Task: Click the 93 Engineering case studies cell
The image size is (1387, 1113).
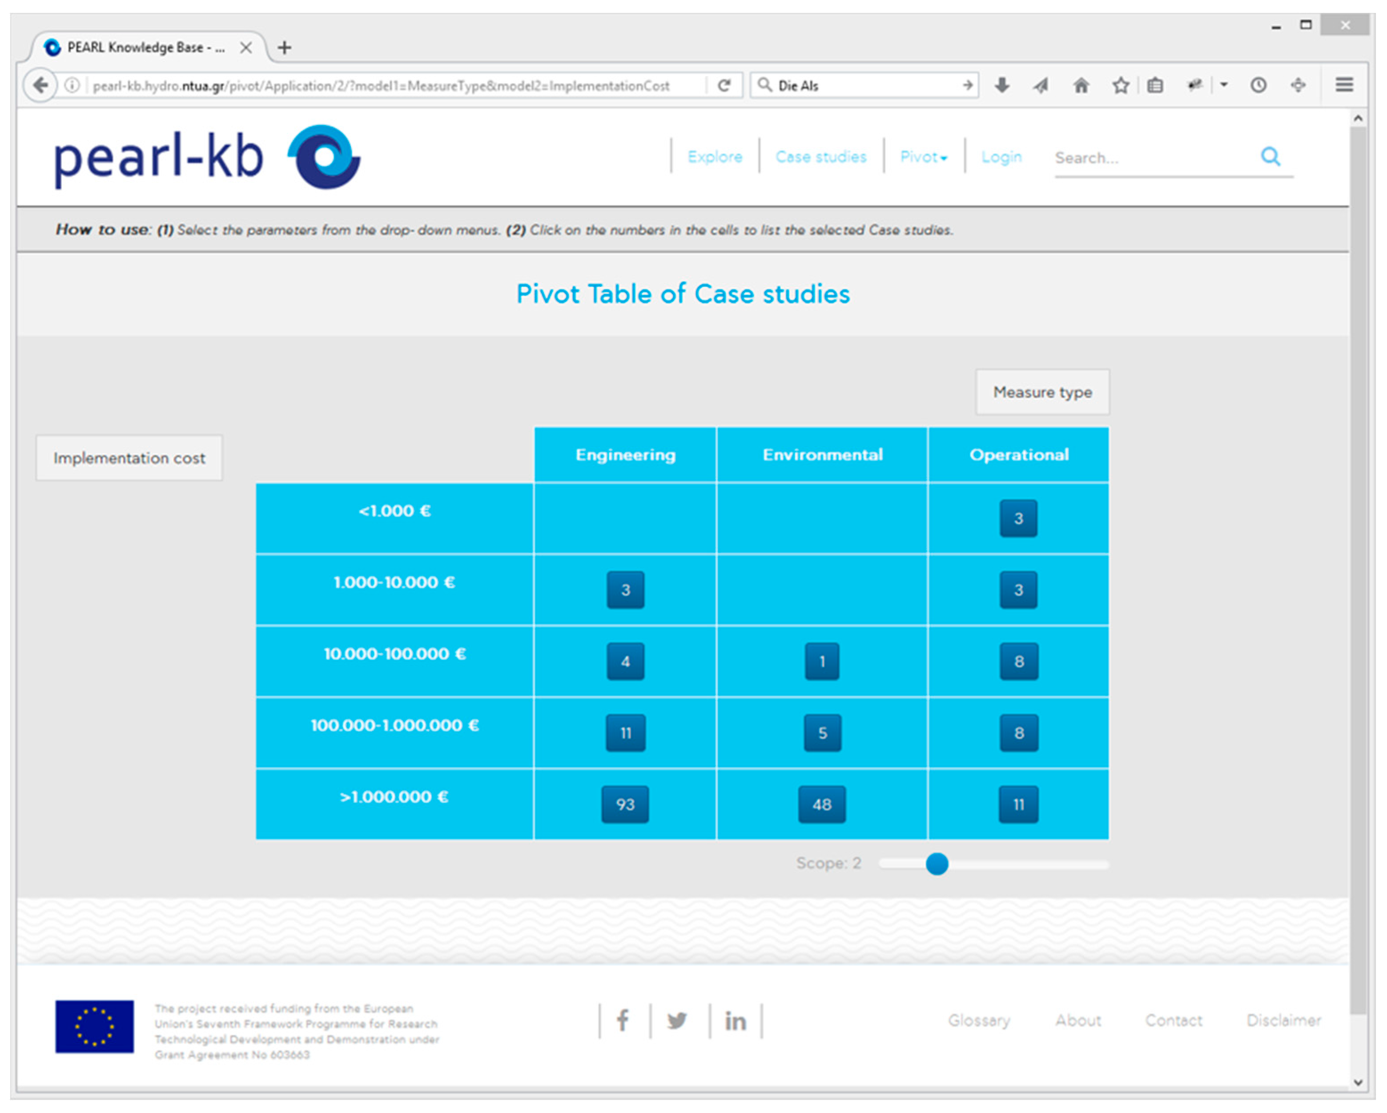Action: coord(625,804)
